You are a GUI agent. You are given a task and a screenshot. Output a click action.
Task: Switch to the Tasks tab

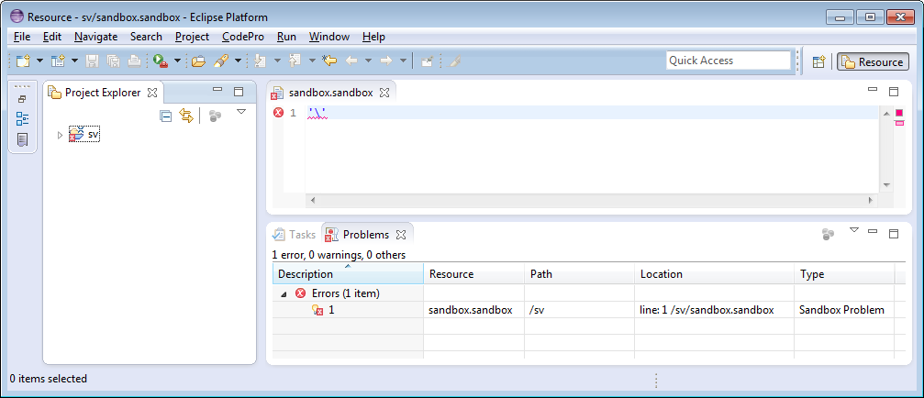294,235
